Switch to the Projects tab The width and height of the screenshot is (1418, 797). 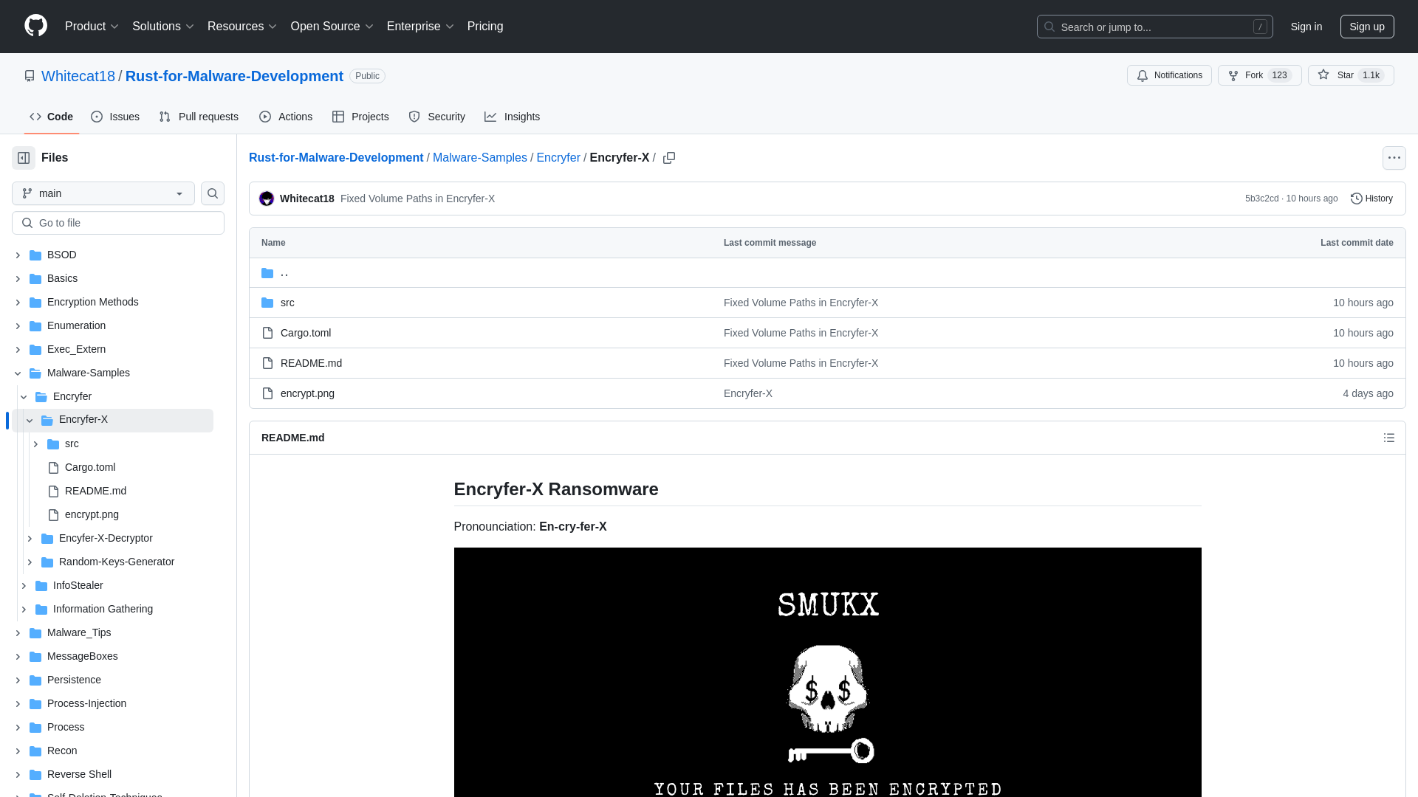pos(360,117)
